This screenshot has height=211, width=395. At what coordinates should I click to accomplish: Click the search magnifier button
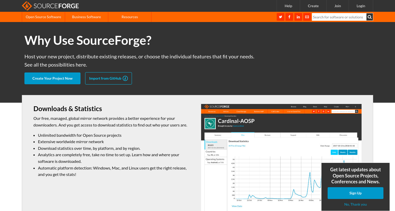click(x=370, y=17)
